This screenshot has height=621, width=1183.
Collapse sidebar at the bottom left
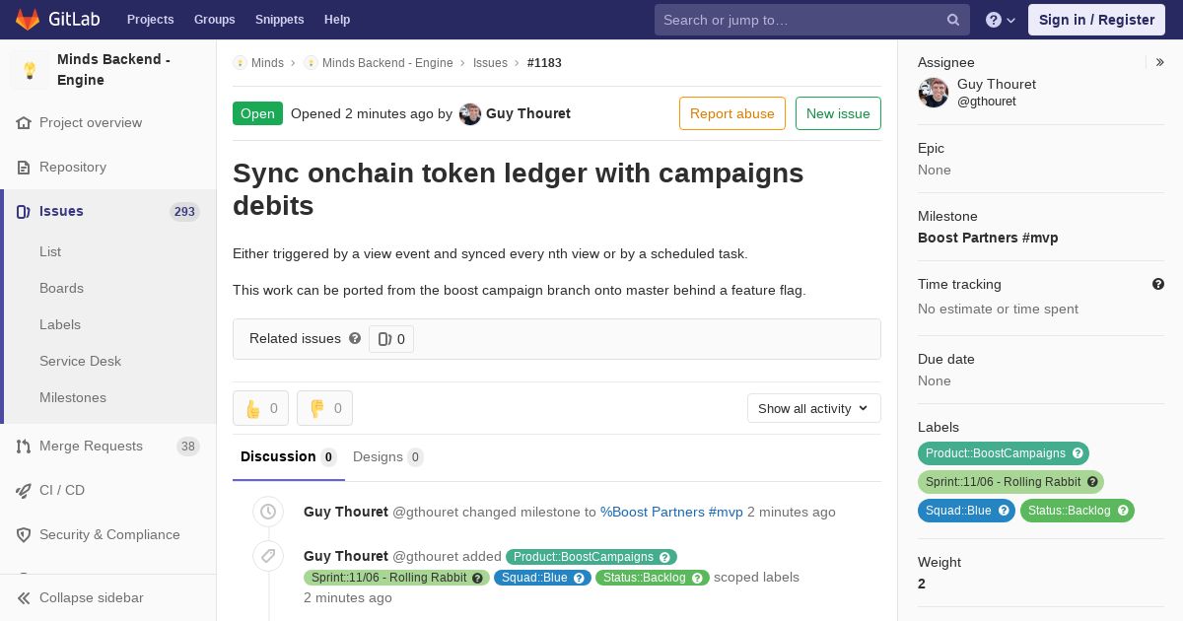(91, 597)
